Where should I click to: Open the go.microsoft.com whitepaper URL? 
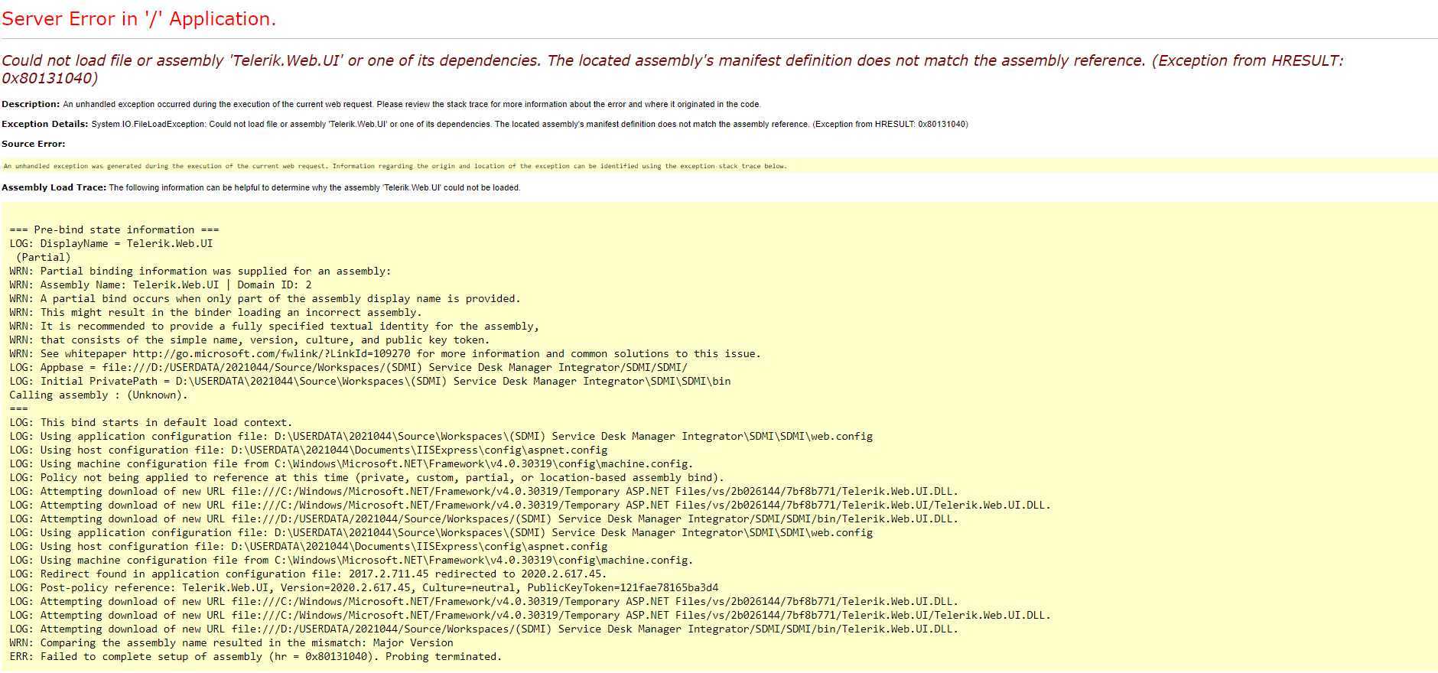click(272, 354)
